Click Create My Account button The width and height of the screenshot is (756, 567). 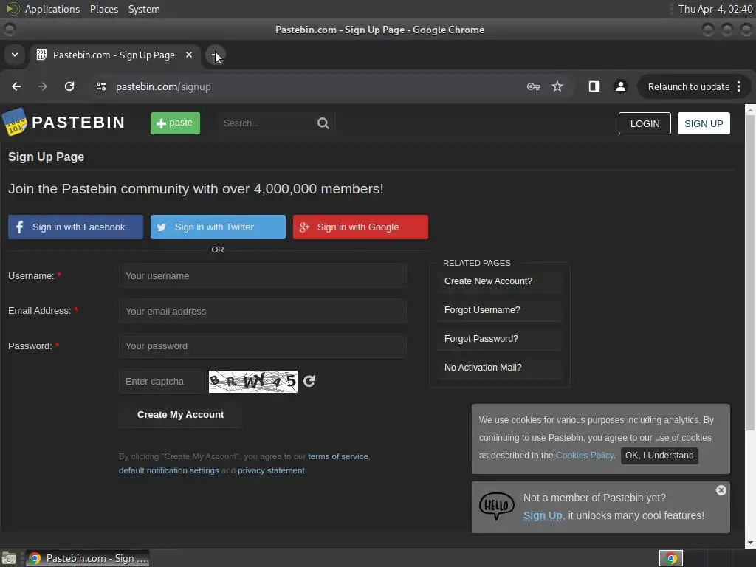[x=180, y=415]
